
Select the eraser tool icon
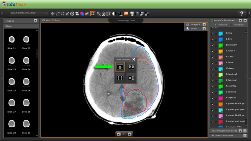[x=87, y=14]
